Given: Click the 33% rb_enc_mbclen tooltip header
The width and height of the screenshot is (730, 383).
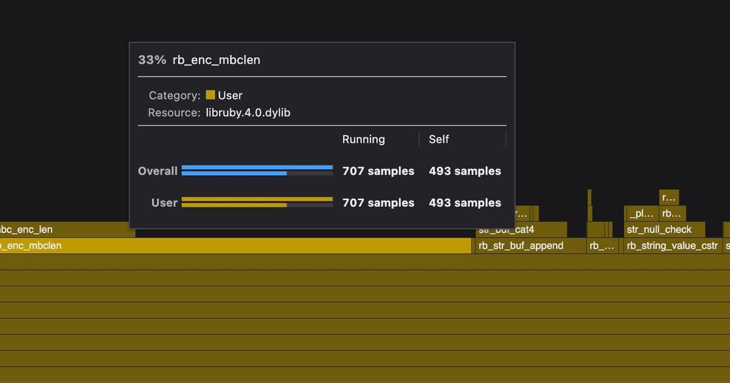Looking at the screenshot, I should [200, 60].
